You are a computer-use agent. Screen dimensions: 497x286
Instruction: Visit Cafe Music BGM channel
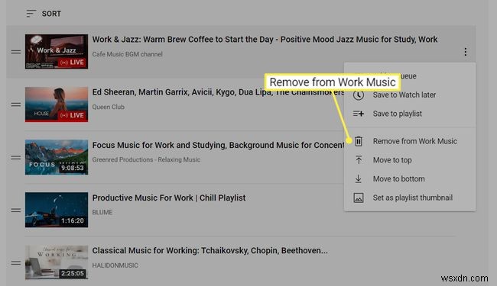point(127,54)
